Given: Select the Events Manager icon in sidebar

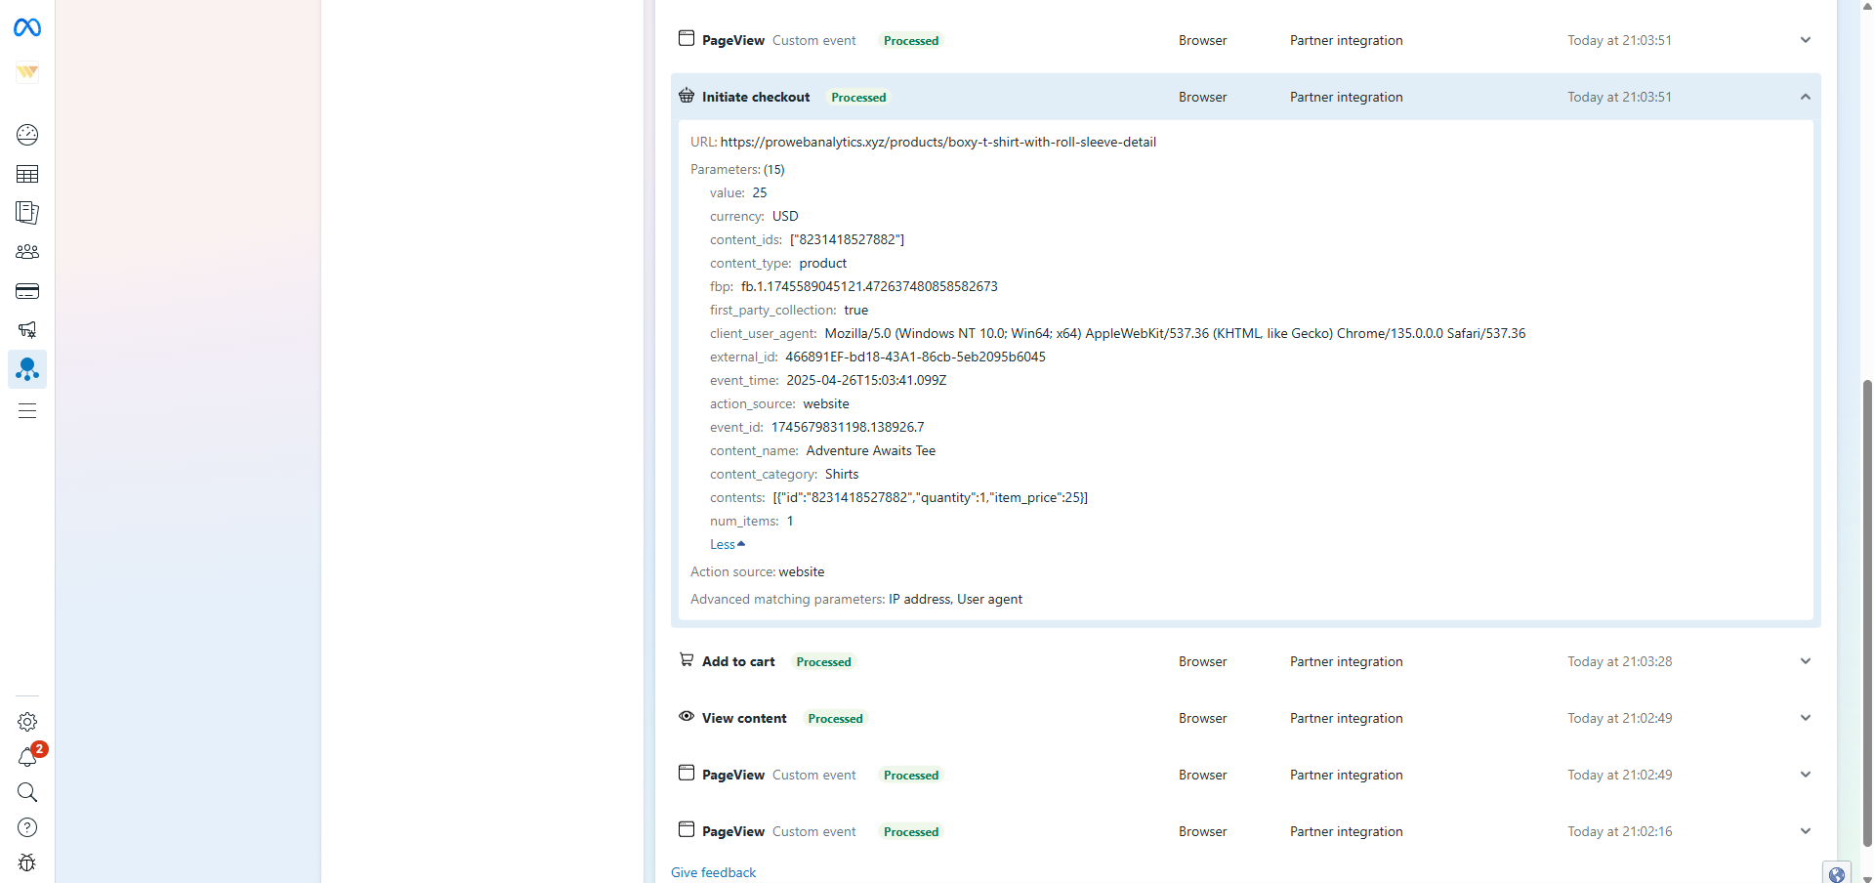Looking at the screenshot, I should click(27, 369).
